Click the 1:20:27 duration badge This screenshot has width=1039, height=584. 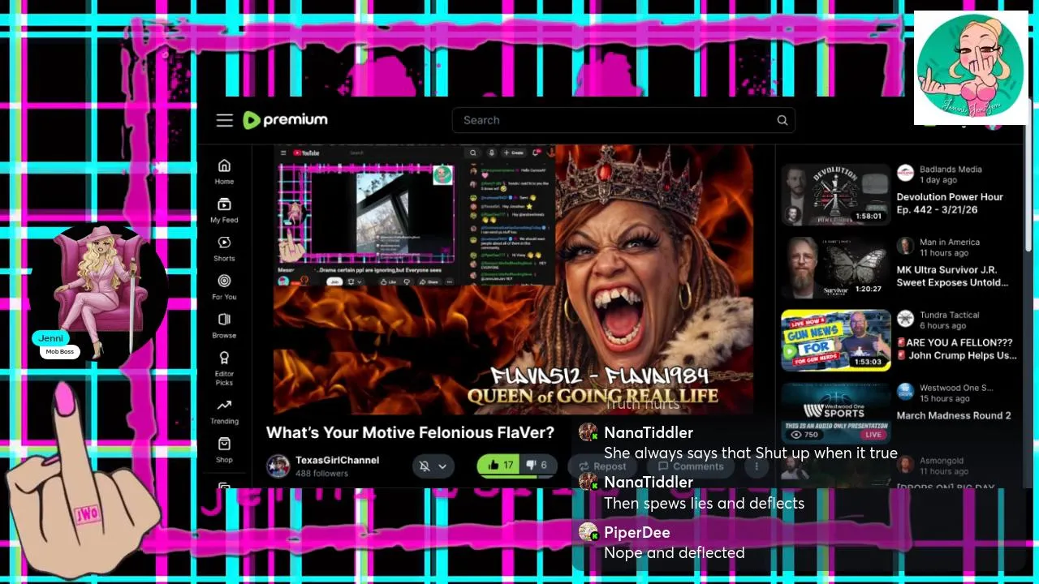868,289
